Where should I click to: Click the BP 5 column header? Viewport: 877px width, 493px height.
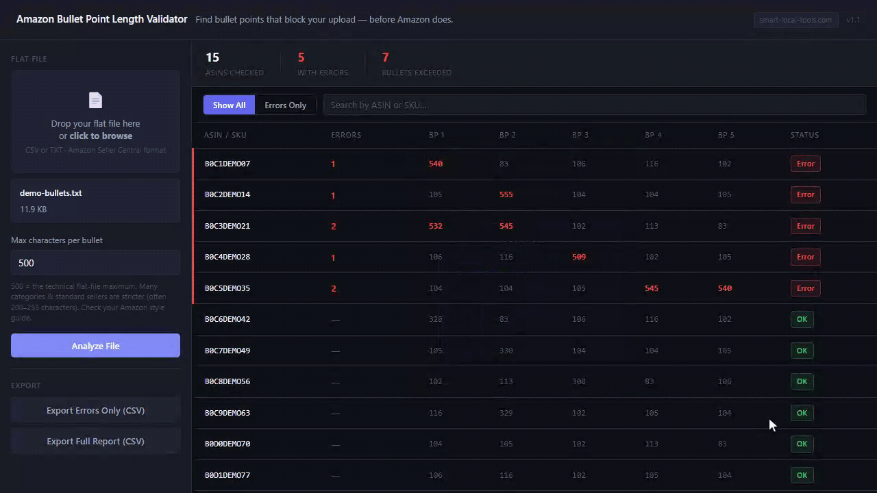[726, 135]
